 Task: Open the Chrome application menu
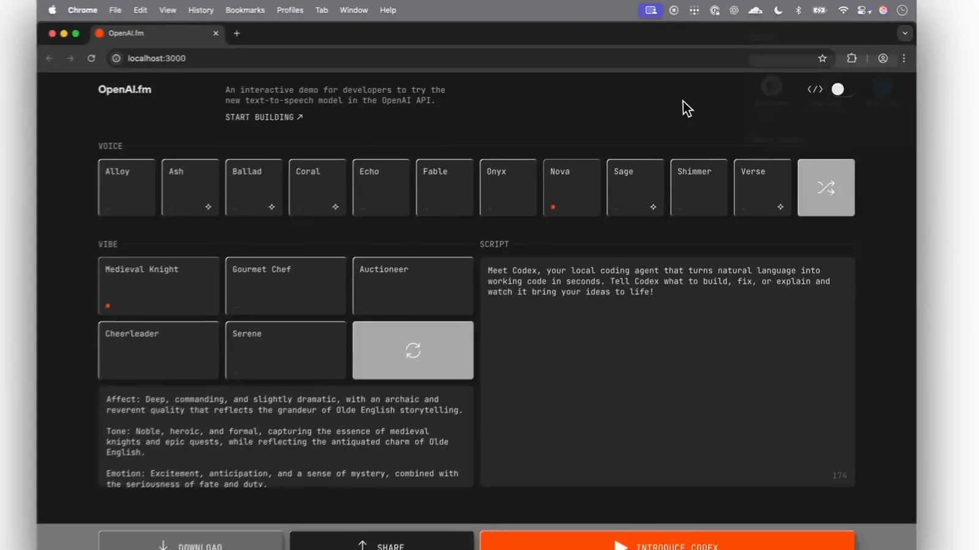(83, 10)
